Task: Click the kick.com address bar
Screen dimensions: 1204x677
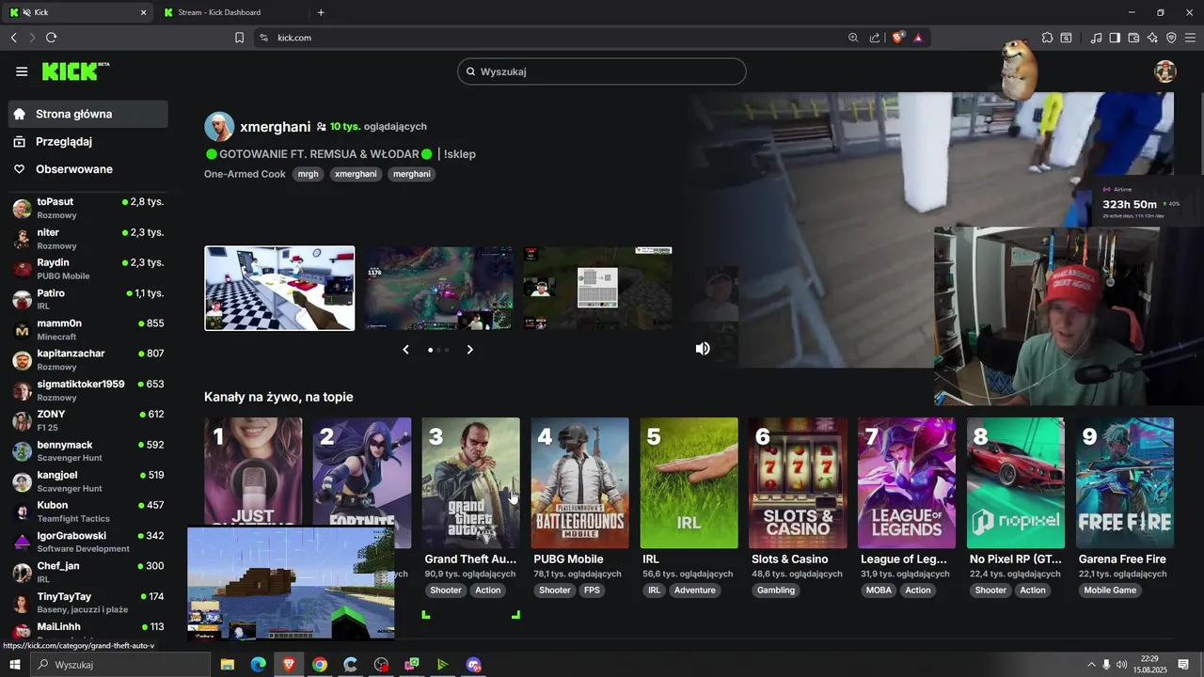Action: 555,38
